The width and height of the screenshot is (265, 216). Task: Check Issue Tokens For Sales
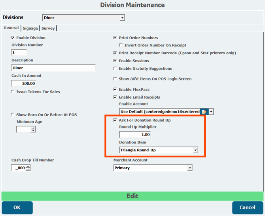(x=13, y=92)
